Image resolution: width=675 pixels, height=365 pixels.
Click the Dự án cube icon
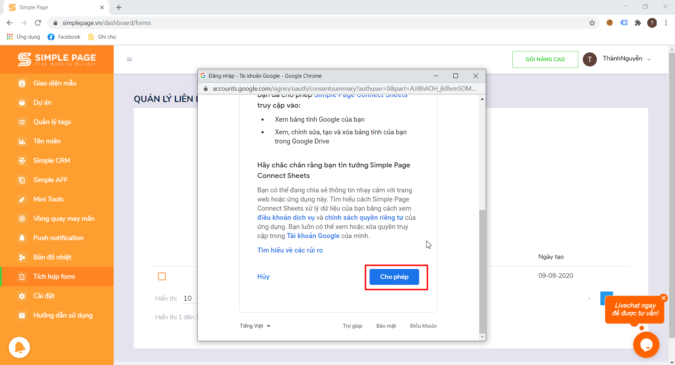[22, 103]
